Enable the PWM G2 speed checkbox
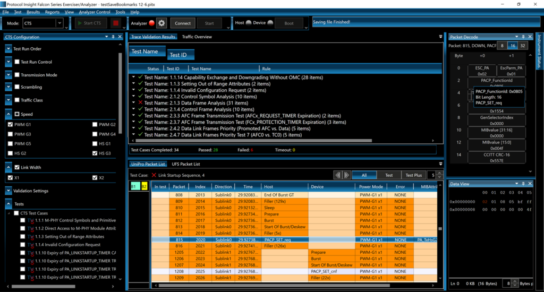This screenshot has width=544, height=292. point(95,124)
